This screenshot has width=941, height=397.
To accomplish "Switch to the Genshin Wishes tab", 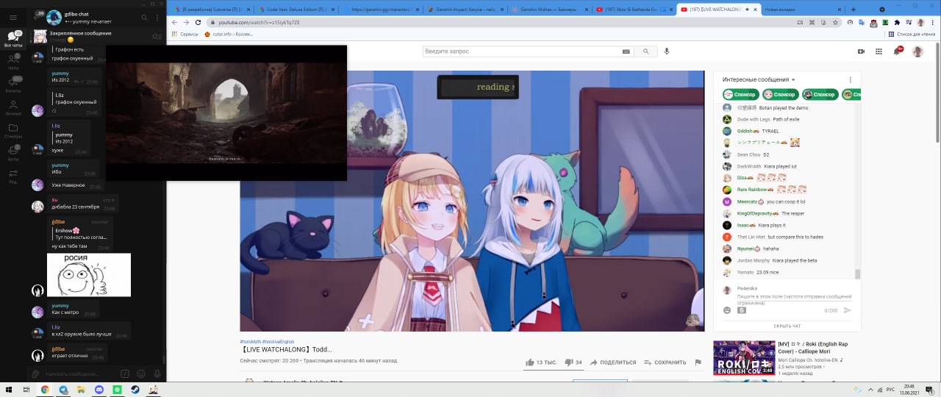I will [549, 10].
